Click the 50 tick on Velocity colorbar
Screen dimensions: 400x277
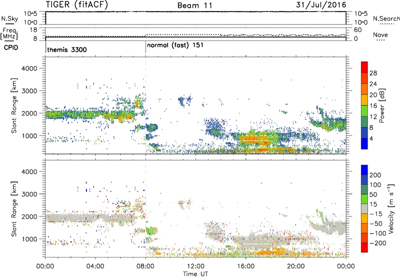coord(373,194)
